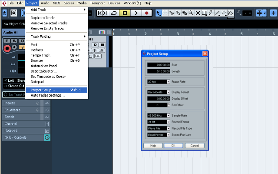278x174 pixels.
Task: Enable record on Audio 01 inspector
Action: 7,48
